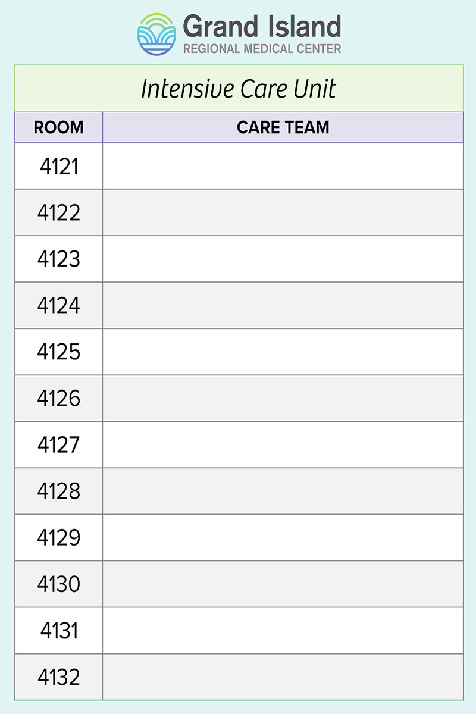Screen dimensions: 476x714
Task: Select room number 4132 cell
Action: pyautogui.click(x=58, y=677)
